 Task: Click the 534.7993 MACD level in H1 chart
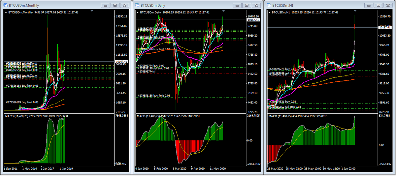(385, 116)
